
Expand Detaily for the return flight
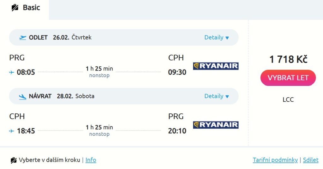point(216,96)
